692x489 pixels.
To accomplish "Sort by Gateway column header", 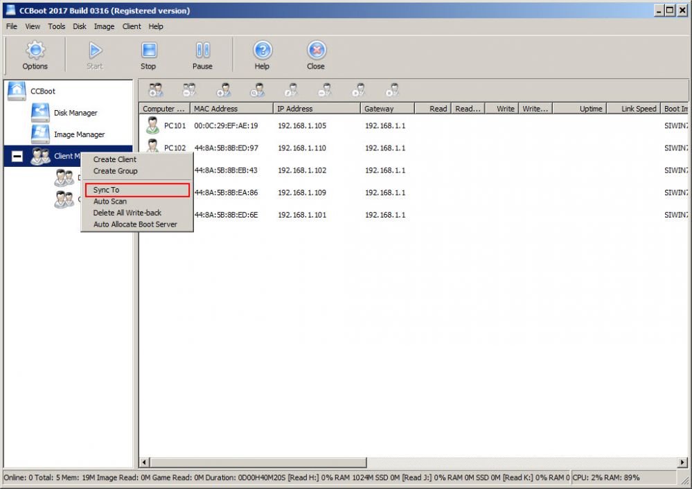I will tap(387, 109).
